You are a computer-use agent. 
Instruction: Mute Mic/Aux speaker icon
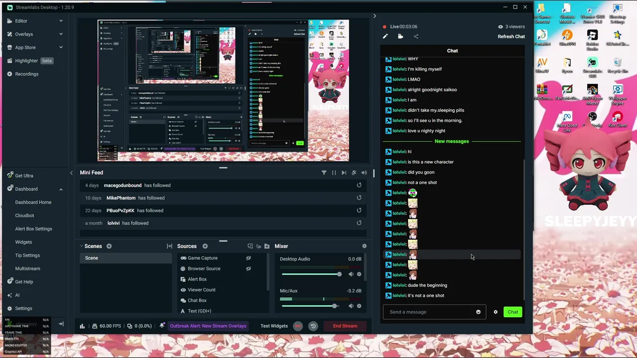tap(351, 306)
